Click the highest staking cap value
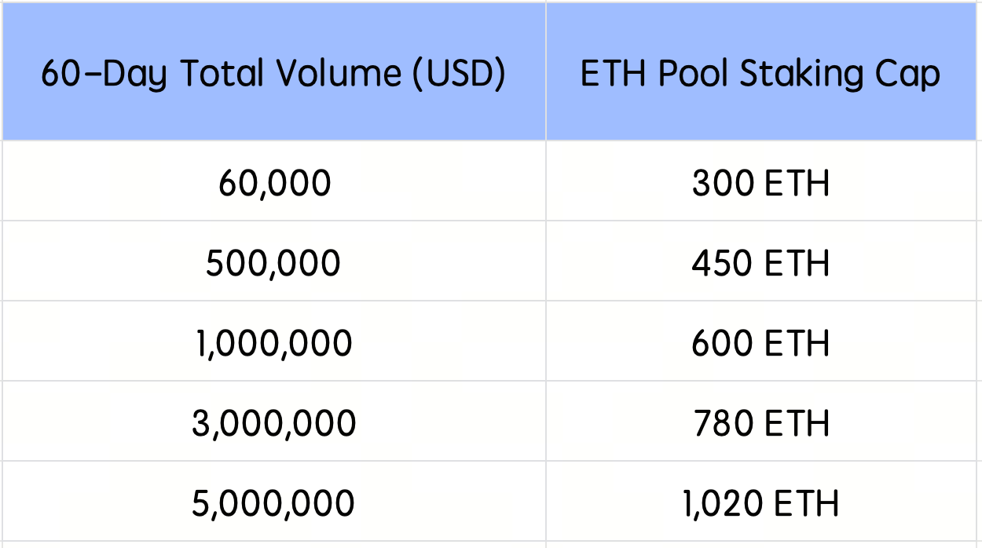982x548 pixels. point(760,502)
